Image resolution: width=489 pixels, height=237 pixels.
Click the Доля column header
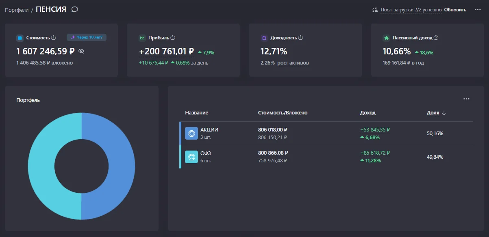coord(433,113)
